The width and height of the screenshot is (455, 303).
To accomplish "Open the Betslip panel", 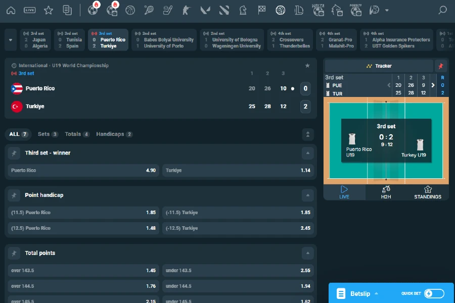I will pos(359,293).
